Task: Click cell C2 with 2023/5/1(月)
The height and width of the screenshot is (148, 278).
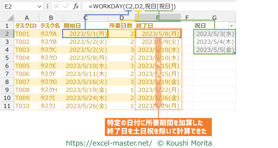Action: pos(85,34)
